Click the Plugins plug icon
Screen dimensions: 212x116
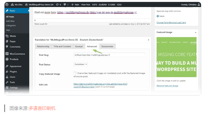coord(7,72)
